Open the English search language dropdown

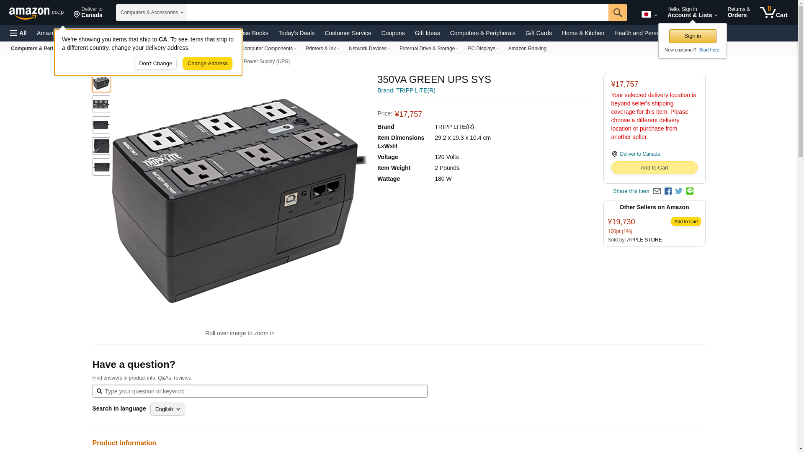(x=167, y=409)
